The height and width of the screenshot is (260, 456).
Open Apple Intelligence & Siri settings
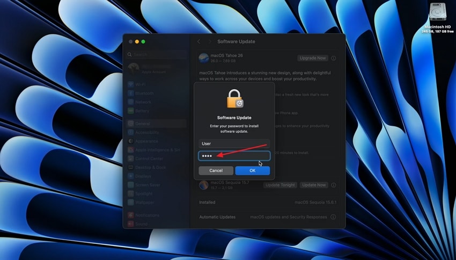coord(157,150)
